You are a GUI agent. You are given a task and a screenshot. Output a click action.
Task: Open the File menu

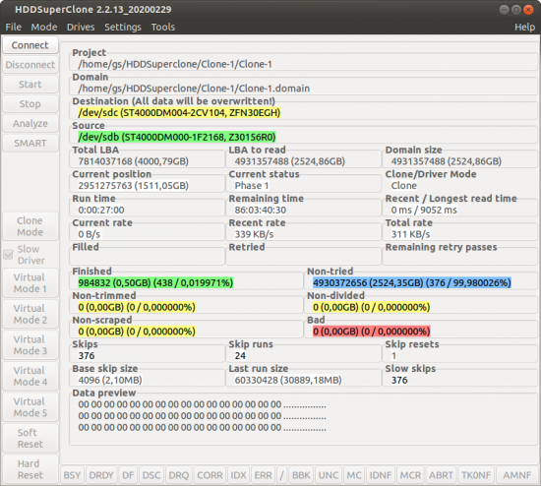[x=14, y=27]
